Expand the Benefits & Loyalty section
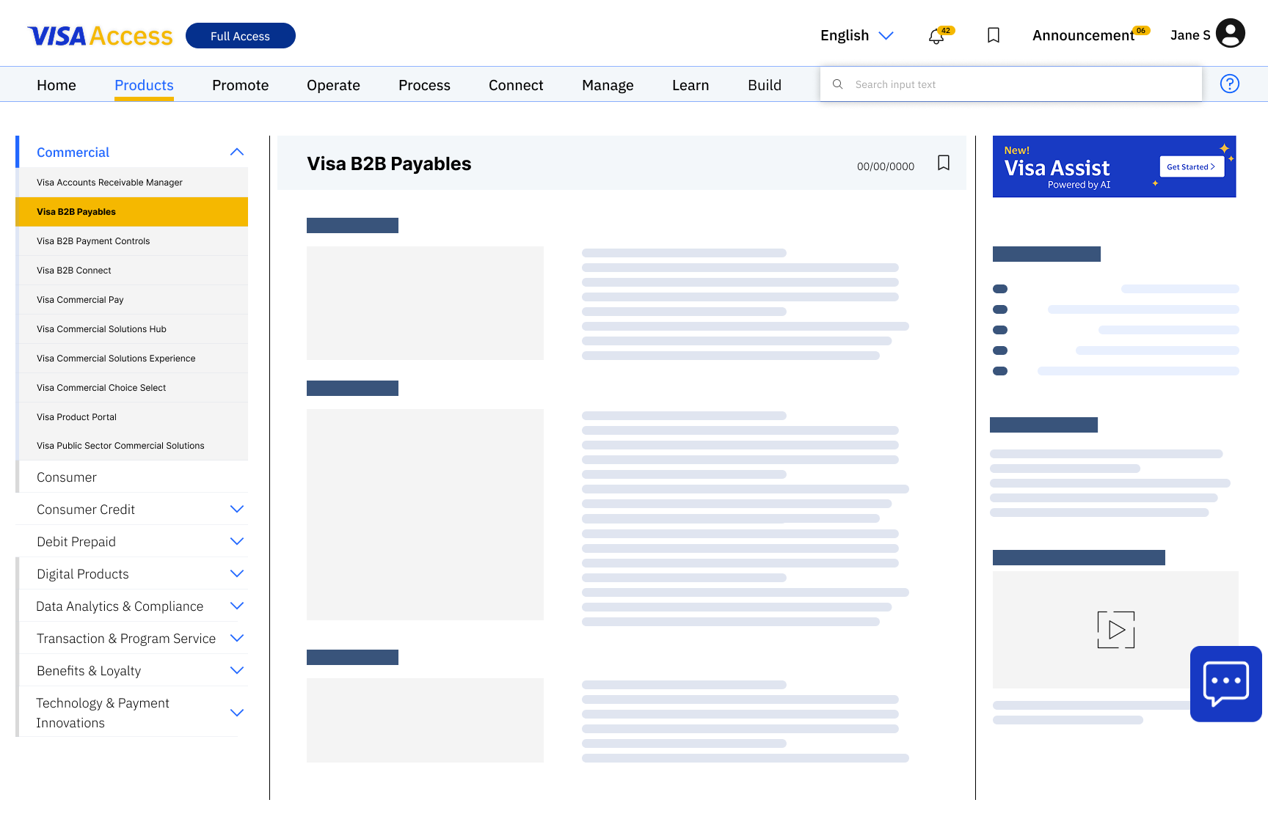Screen dimensions: 1268x819 point(237,670)
